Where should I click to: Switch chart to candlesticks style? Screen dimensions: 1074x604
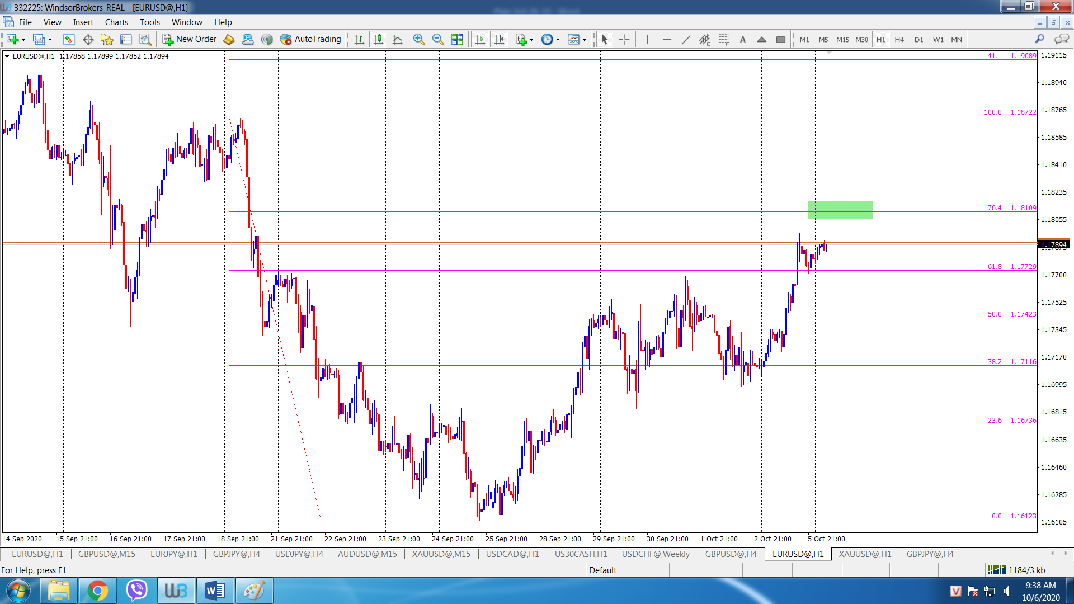pyautogui.click(x=379, y=39)
